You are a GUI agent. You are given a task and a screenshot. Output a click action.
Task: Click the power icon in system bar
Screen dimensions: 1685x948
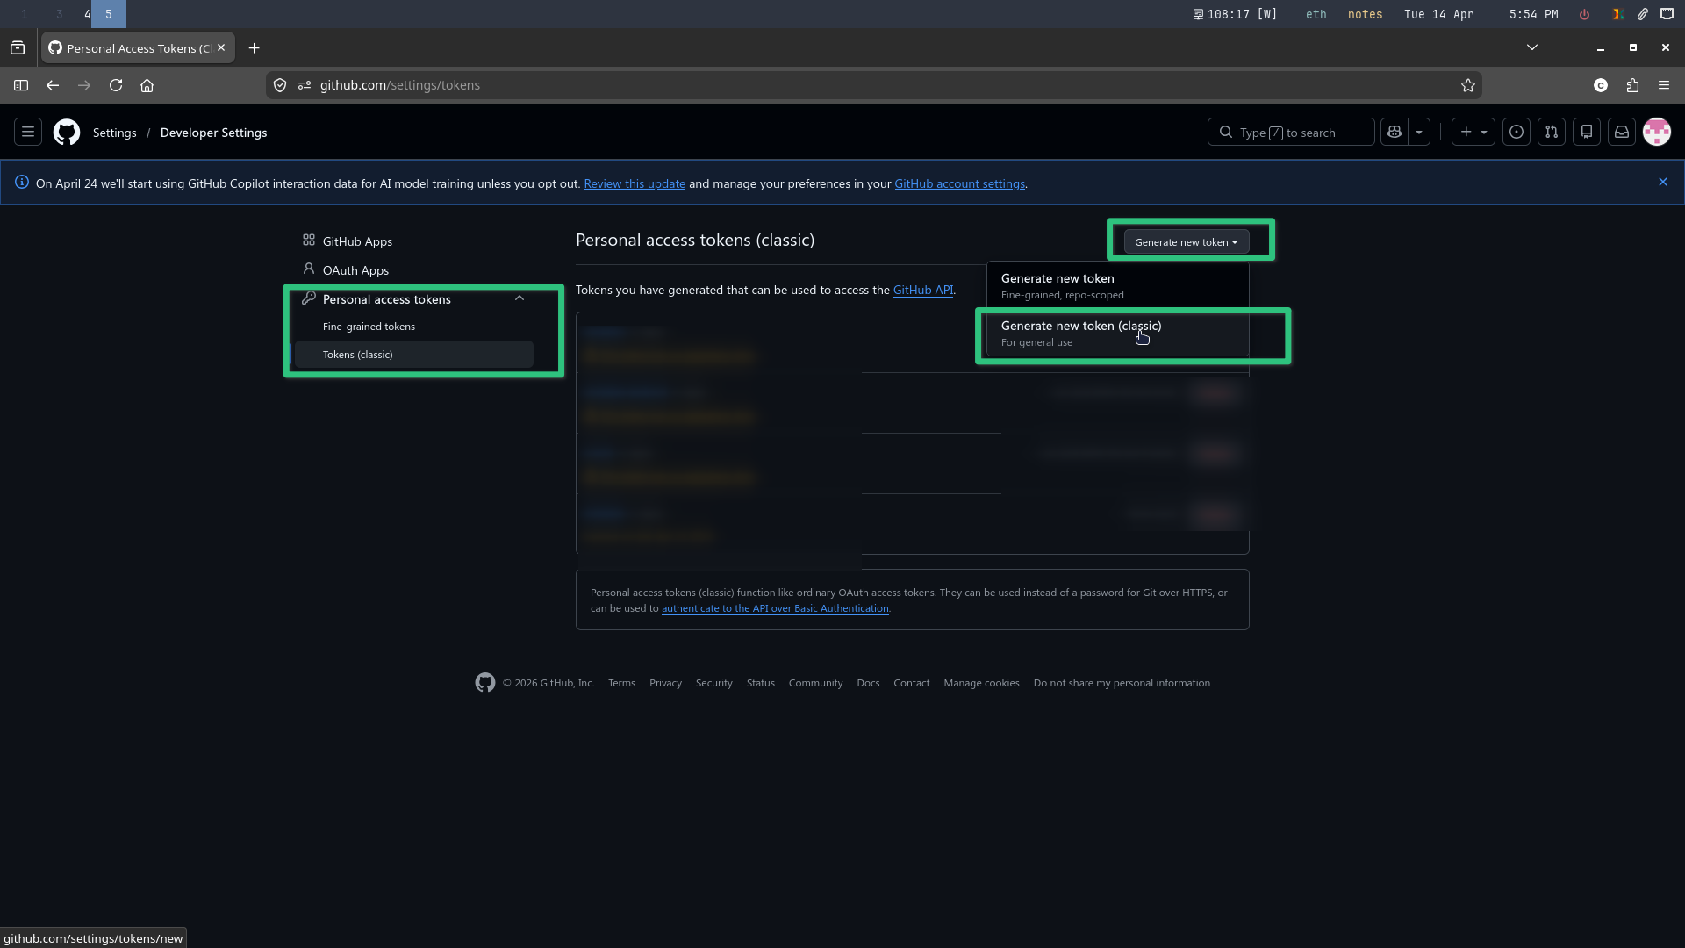(1584, 14)
